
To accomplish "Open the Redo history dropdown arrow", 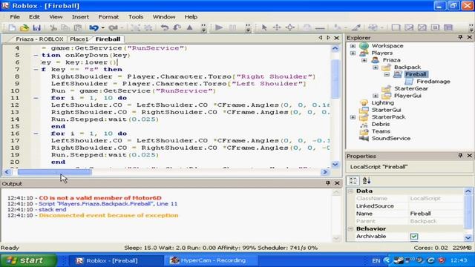I will 122,28.
